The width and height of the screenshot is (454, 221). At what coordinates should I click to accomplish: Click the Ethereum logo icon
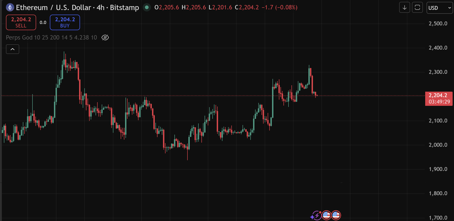[10, 7]
